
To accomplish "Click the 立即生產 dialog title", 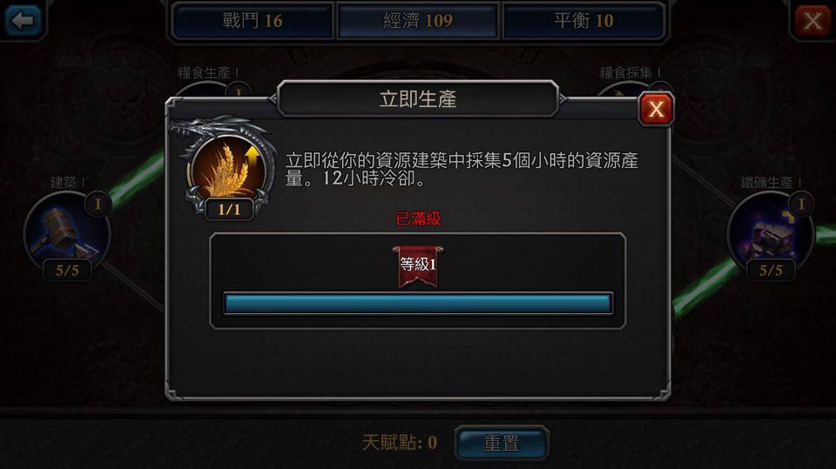I will point(418,99).
